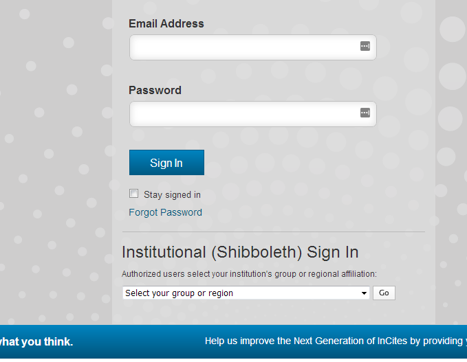Click the password manager icon in Password field
Image resolution: width=467 pixels, height=362 pixels.
[365, 113]
